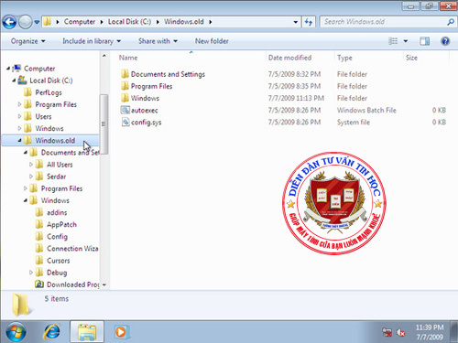Click the search magnifier icon
This screenshot has width=458, height=343.
coord(451,22)
